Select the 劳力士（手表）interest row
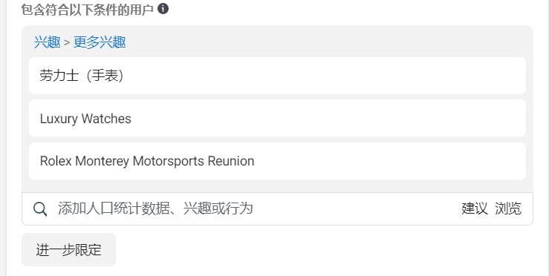 coord(277,76)
